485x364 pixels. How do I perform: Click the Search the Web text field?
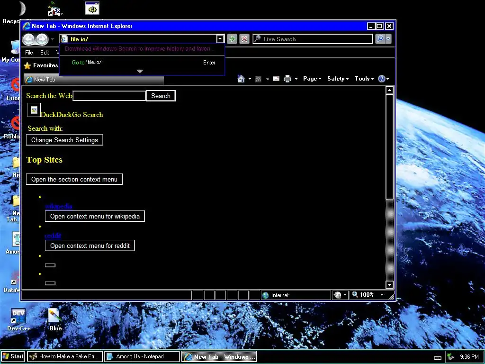coord(109,96)
